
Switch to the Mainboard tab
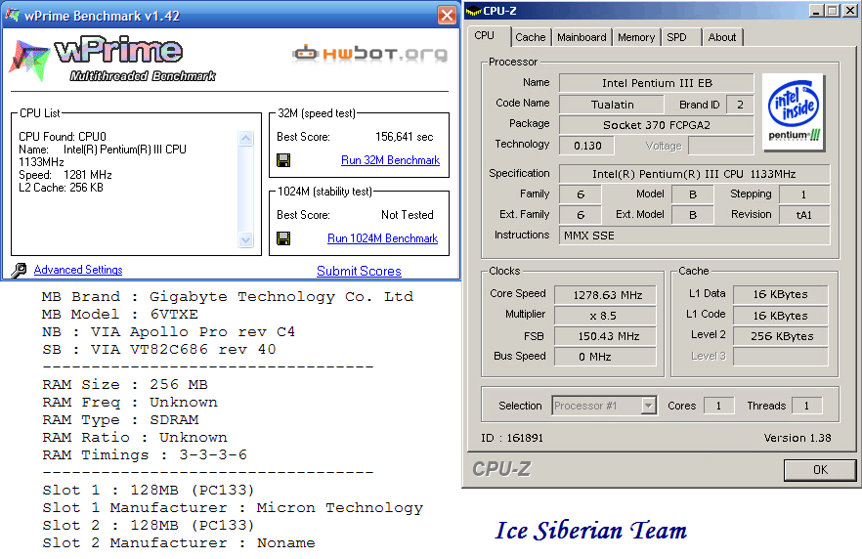(x=582, y=37)
